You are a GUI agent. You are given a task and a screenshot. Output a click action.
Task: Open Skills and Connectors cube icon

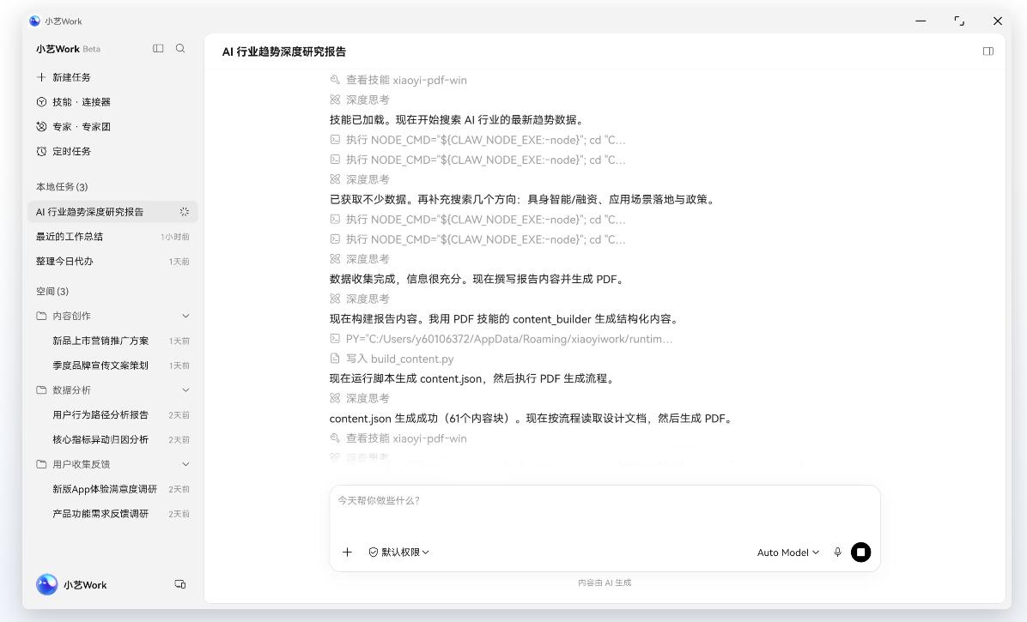point(41,102)
